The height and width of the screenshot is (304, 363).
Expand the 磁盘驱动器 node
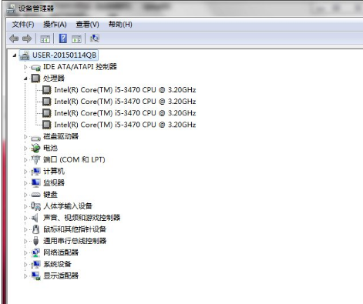pyautogui.click(x=25, y=137)
